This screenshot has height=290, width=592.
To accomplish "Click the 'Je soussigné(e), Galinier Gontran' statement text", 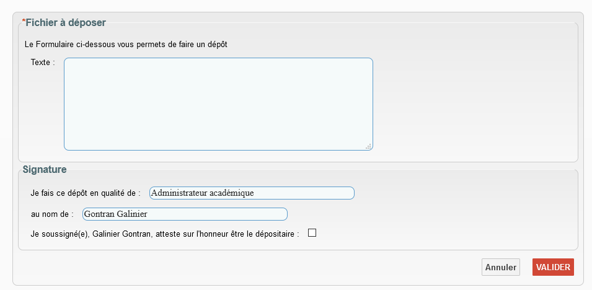I will (x=164, y=234).
